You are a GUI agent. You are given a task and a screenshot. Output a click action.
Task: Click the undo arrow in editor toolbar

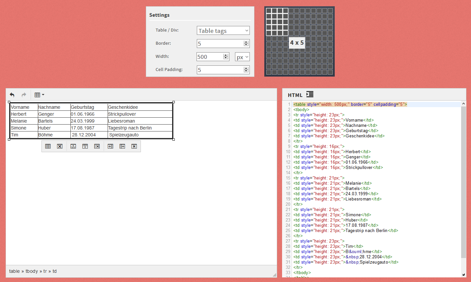(12, 95)
